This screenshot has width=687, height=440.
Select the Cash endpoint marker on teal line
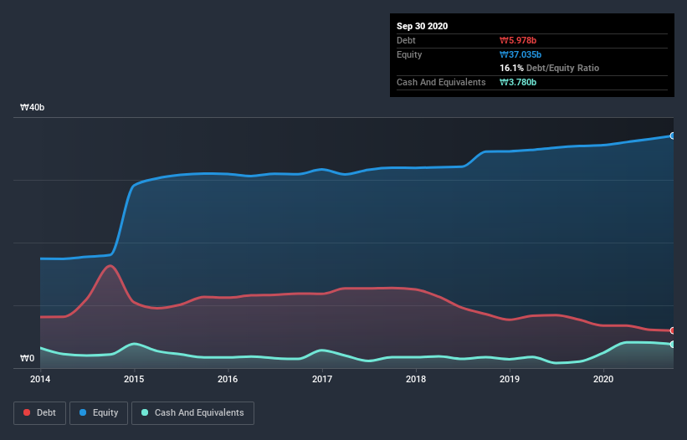pos(673,344)
